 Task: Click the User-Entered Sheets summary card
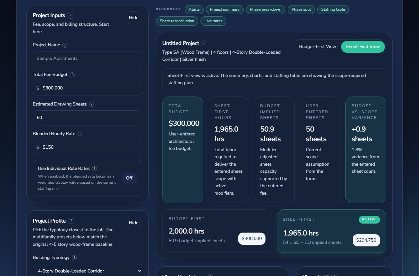[x=320, y=150]
